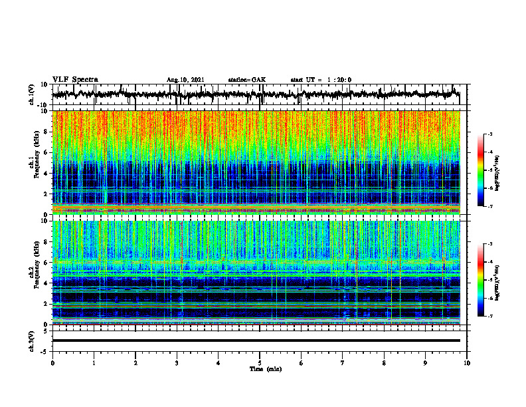Click the "8" kHz tick on ch.1 spectrogram
This screenshot has width=526, height=407.
point(46,132)
